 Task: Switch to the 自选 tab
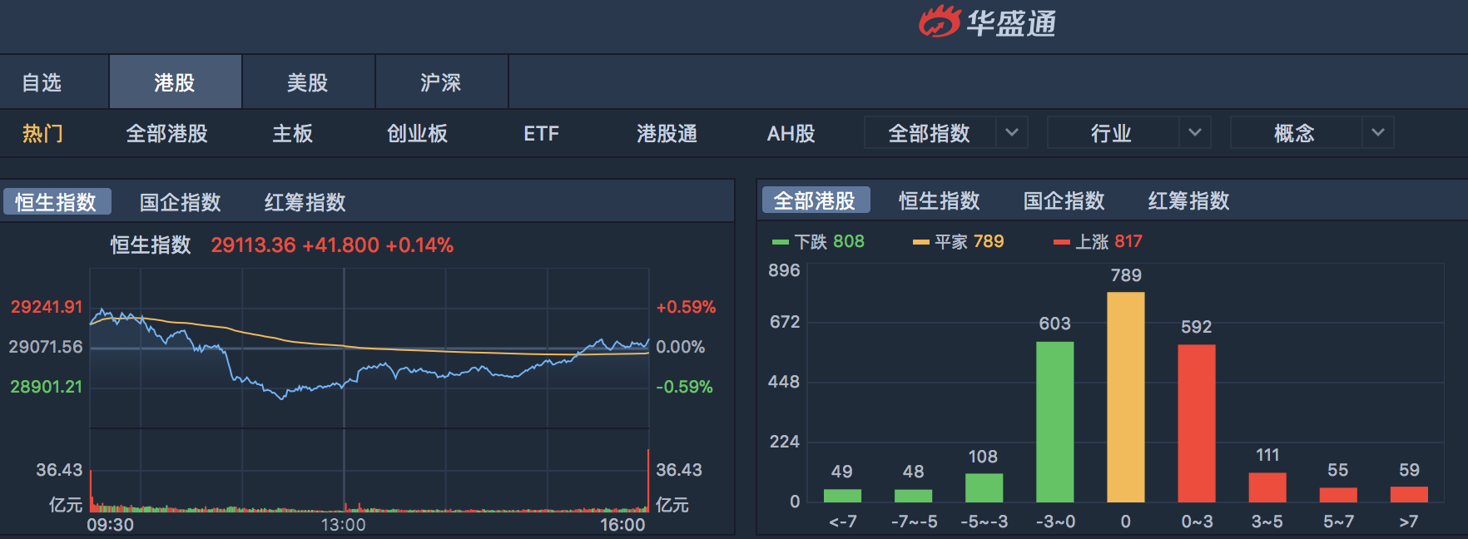42,82
